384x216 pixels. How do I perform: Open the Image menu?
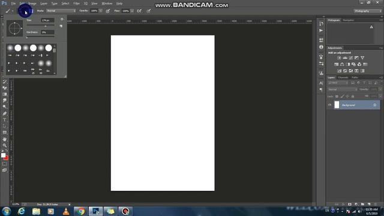click(32, 4)
